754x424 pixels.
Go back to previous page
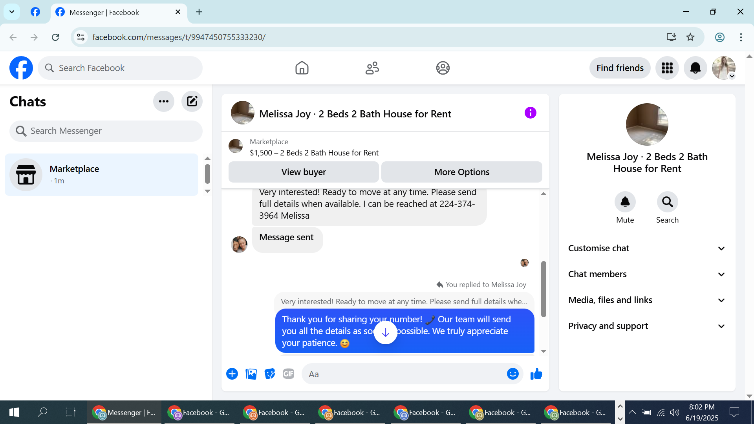point(13,37)
